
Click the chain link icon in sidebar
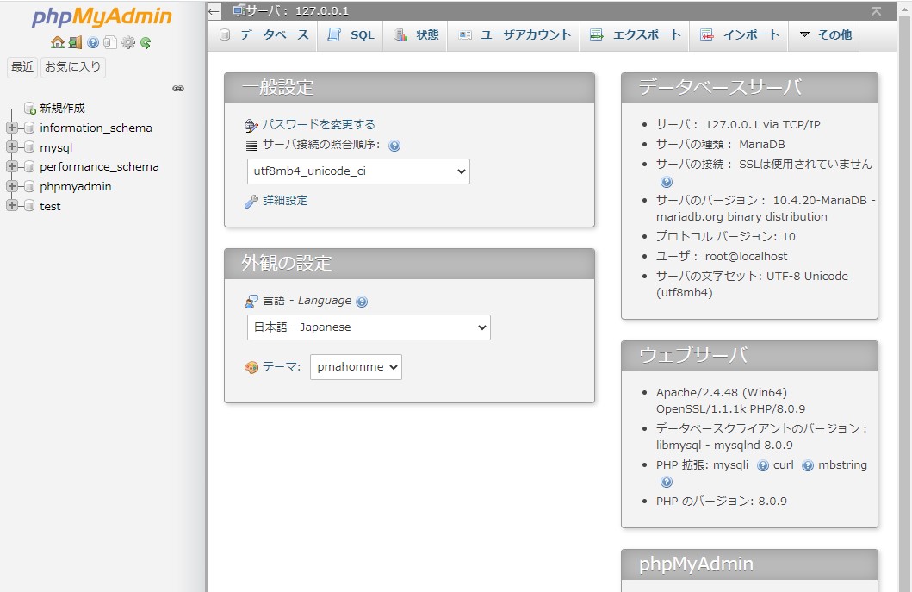coord(178,88)
